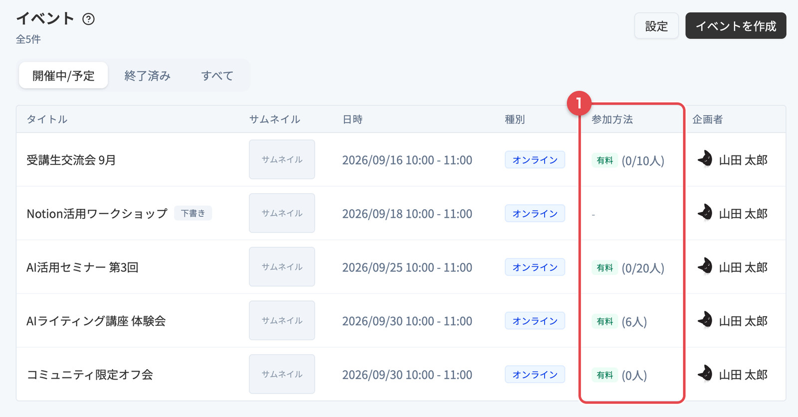This screenshot has width=798, height=417.
Task: Click date 2026/09/18 10:00 - 11:00
Action: (407, 214)
